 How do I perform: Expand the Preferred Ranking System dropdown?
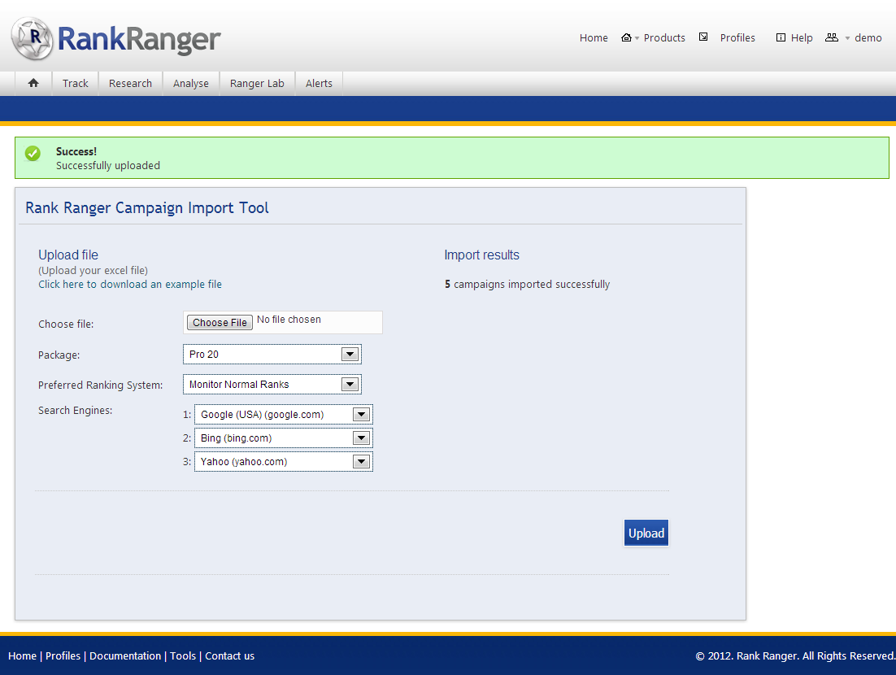click(x=272, y=385)
